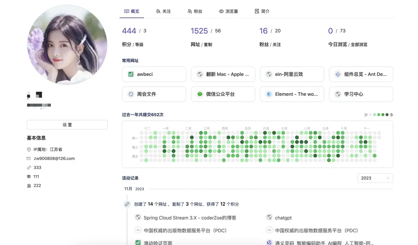This screenshot has width=418, height=245.
Task: Click the 设置 button
Action: click(67, 125)
